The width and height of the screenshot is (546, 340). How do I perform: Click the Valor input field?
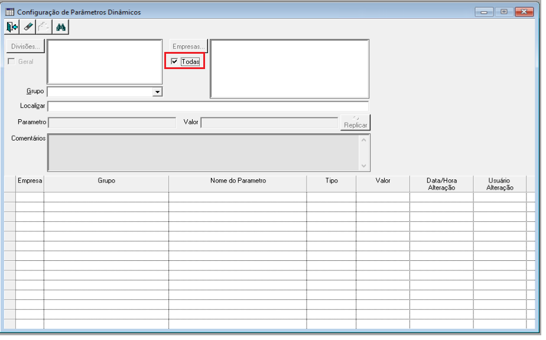point(269,123)
